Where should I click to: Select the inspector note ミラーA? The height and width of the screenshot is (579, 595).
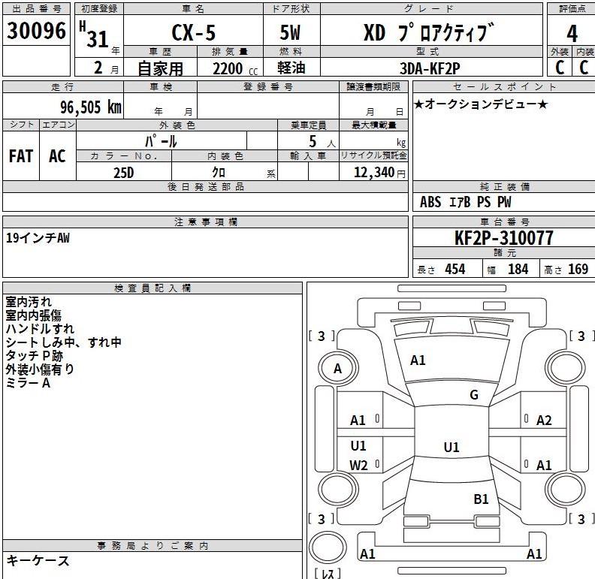28,383
